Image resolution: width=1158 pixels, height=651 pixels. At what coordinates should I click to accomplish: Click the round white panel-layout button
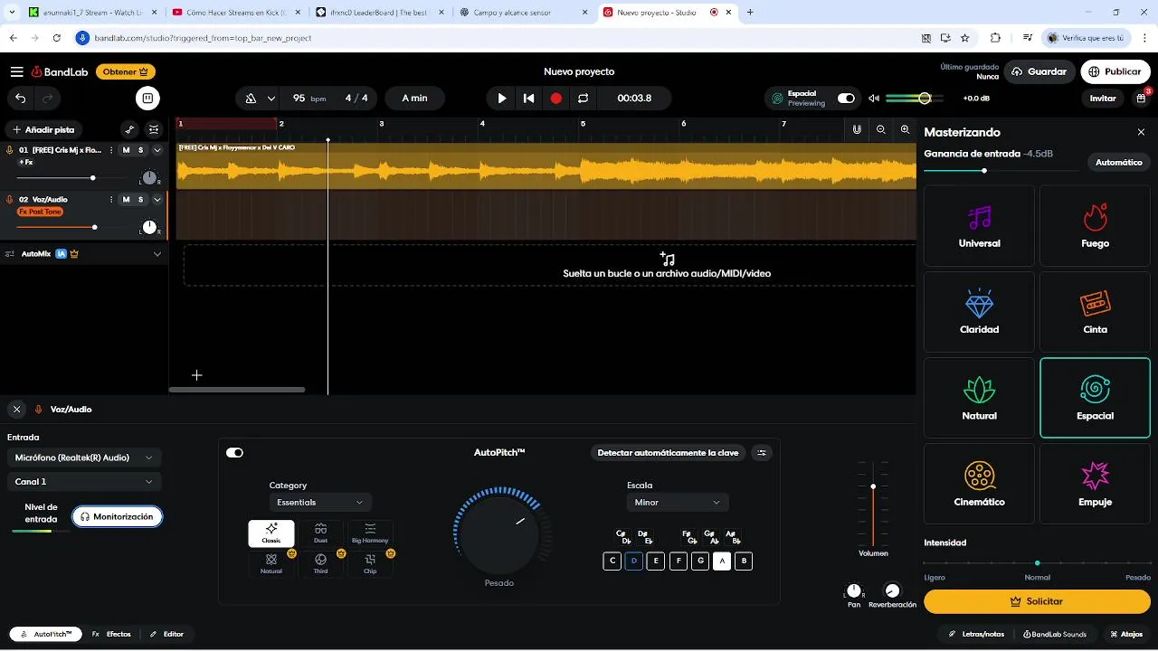coord(147,98)
